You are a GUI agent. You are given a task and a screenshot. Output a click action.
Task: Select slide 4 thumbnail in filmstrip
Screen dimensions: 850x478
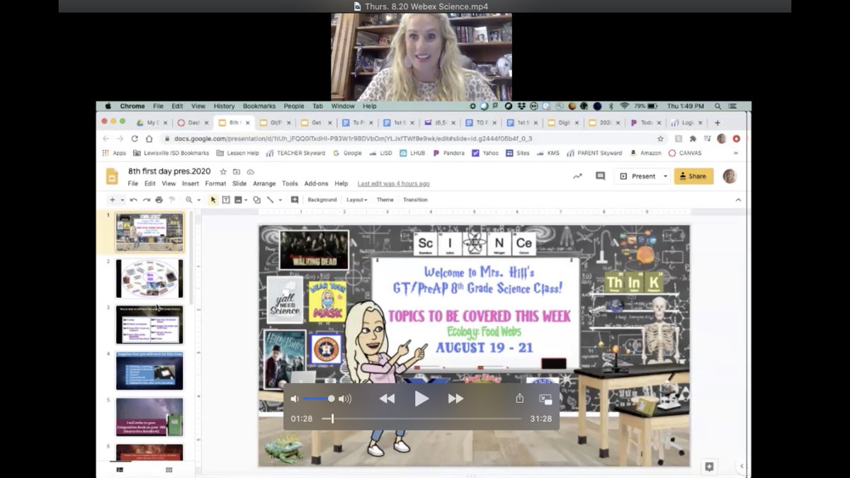coord(149,371)
